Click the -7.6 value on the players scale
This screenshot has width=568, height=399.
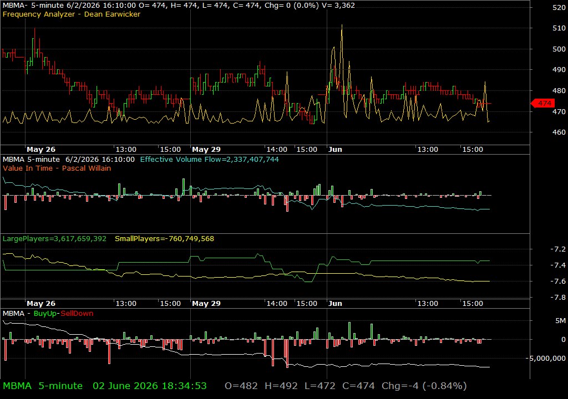[x=558, y=282]
